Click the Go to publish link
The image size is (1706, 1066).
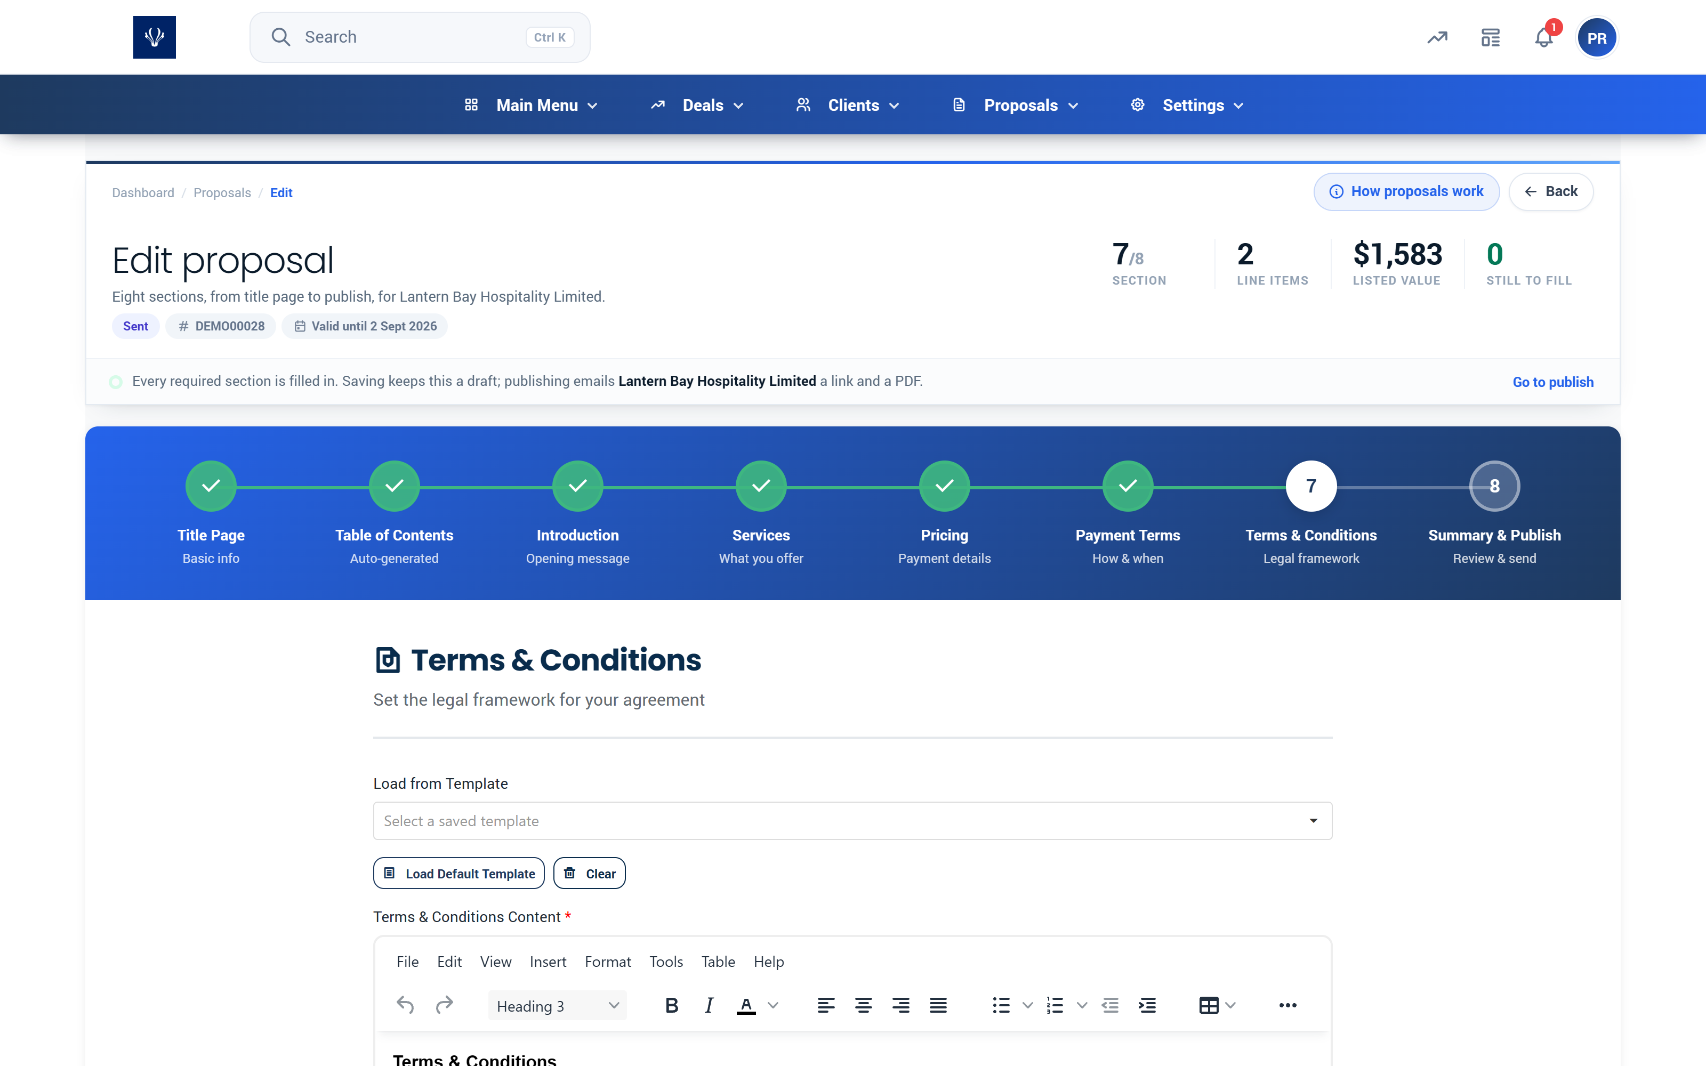(x=1553, y=382)
